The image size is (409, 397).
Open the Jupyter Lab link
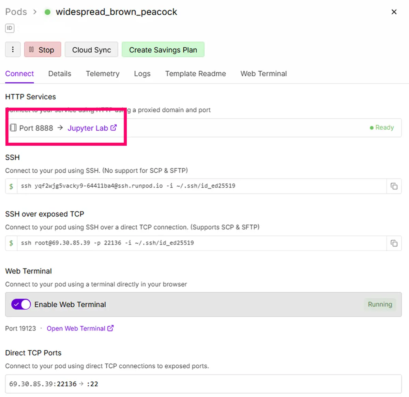[x=88, y=128]
